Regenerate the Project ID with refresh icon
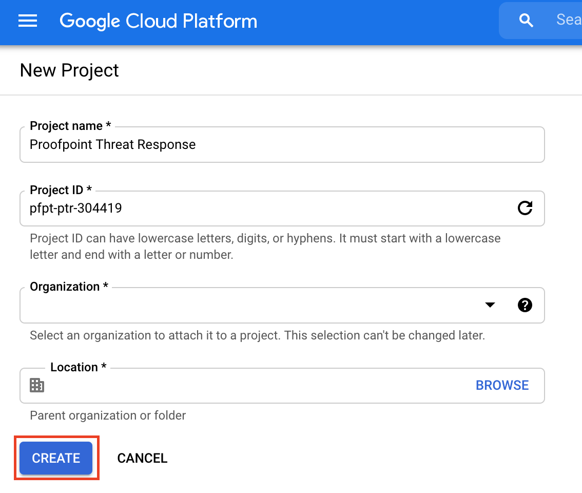 pyautogui.click(x=525, y=208)
